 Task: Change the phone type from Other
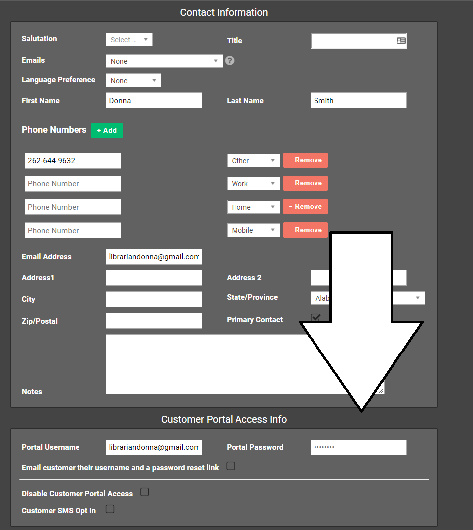tap(253, 161)
